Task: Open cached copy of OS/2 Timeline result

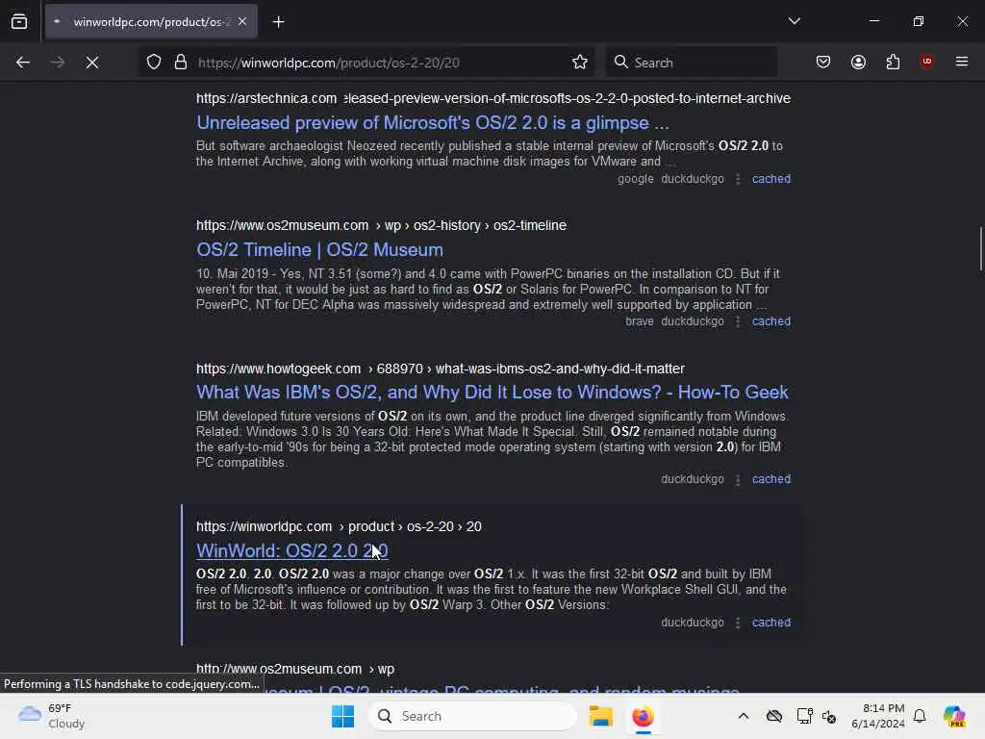Action: tap(771, 321)
